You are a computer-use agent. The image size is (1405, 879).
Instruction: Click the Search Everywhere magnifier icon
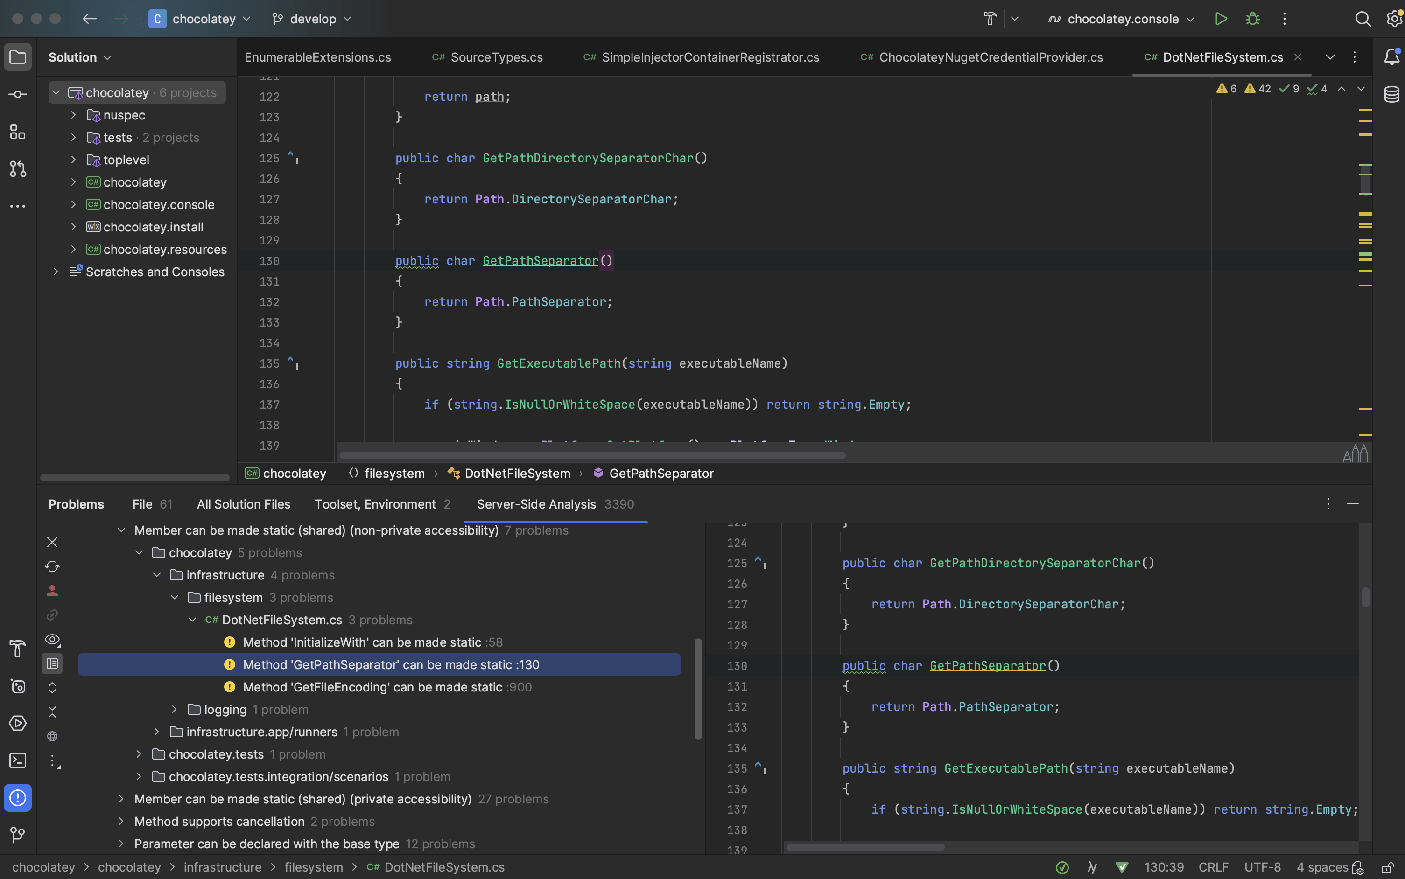[x=1363, y=19]
